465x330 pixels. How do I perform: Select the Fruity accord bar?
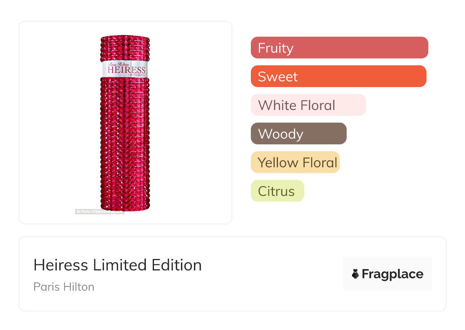(339, 48)
